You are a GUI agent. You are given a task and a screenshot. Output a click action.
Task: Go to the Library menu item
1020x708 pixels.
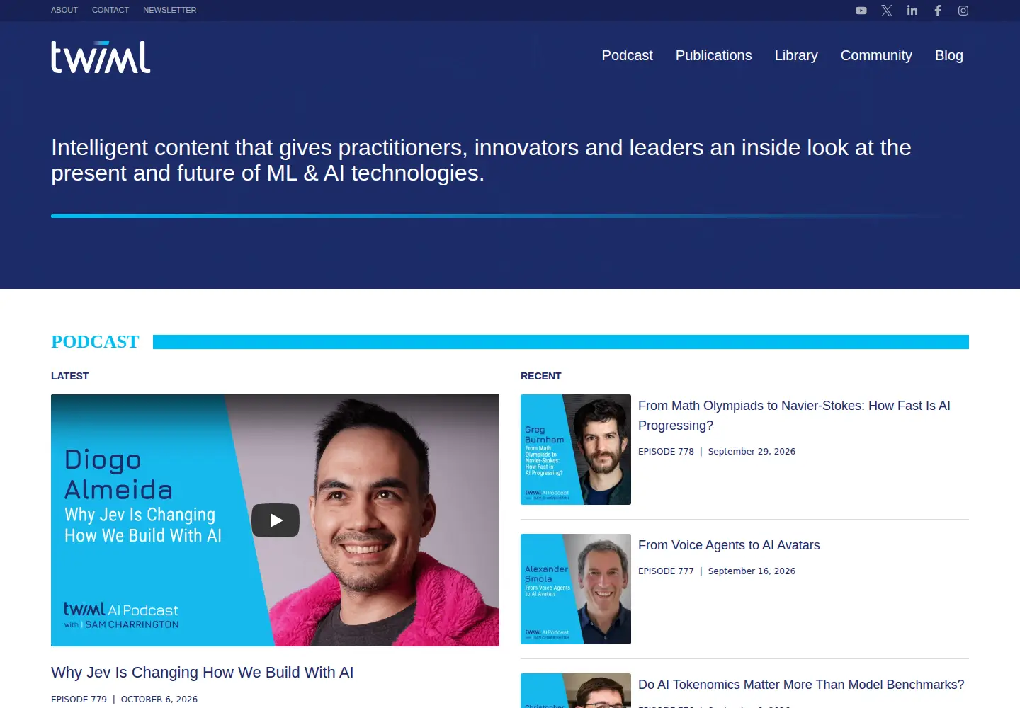click(796, 55)
